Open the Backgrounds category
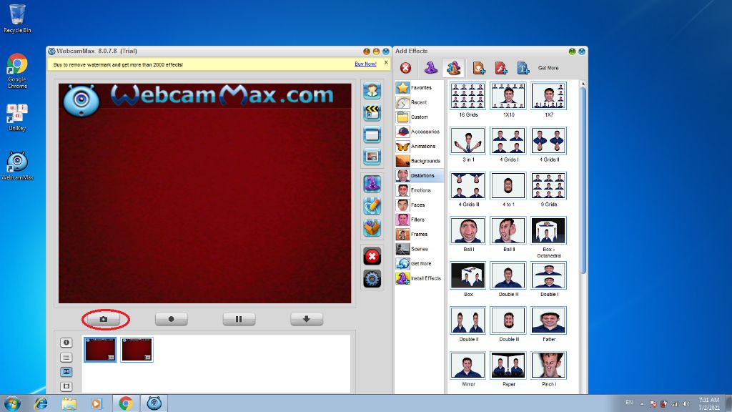The height and width of the screenshot is (412, 732). (419, 161)
